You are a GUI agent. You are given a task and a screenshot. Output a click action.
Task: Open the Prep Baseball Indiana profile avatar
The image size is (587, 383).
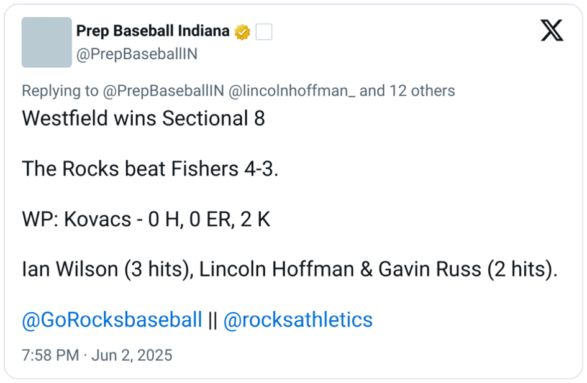pos(47,42)
